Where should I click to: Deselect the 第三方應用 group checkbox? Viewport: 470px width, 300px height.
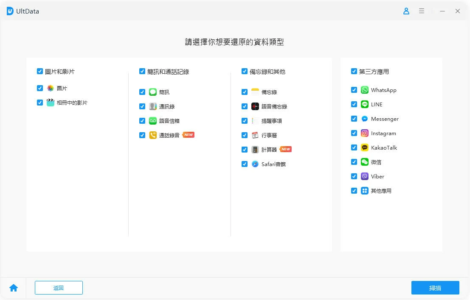pyautogui.click(x=354, y=72)
